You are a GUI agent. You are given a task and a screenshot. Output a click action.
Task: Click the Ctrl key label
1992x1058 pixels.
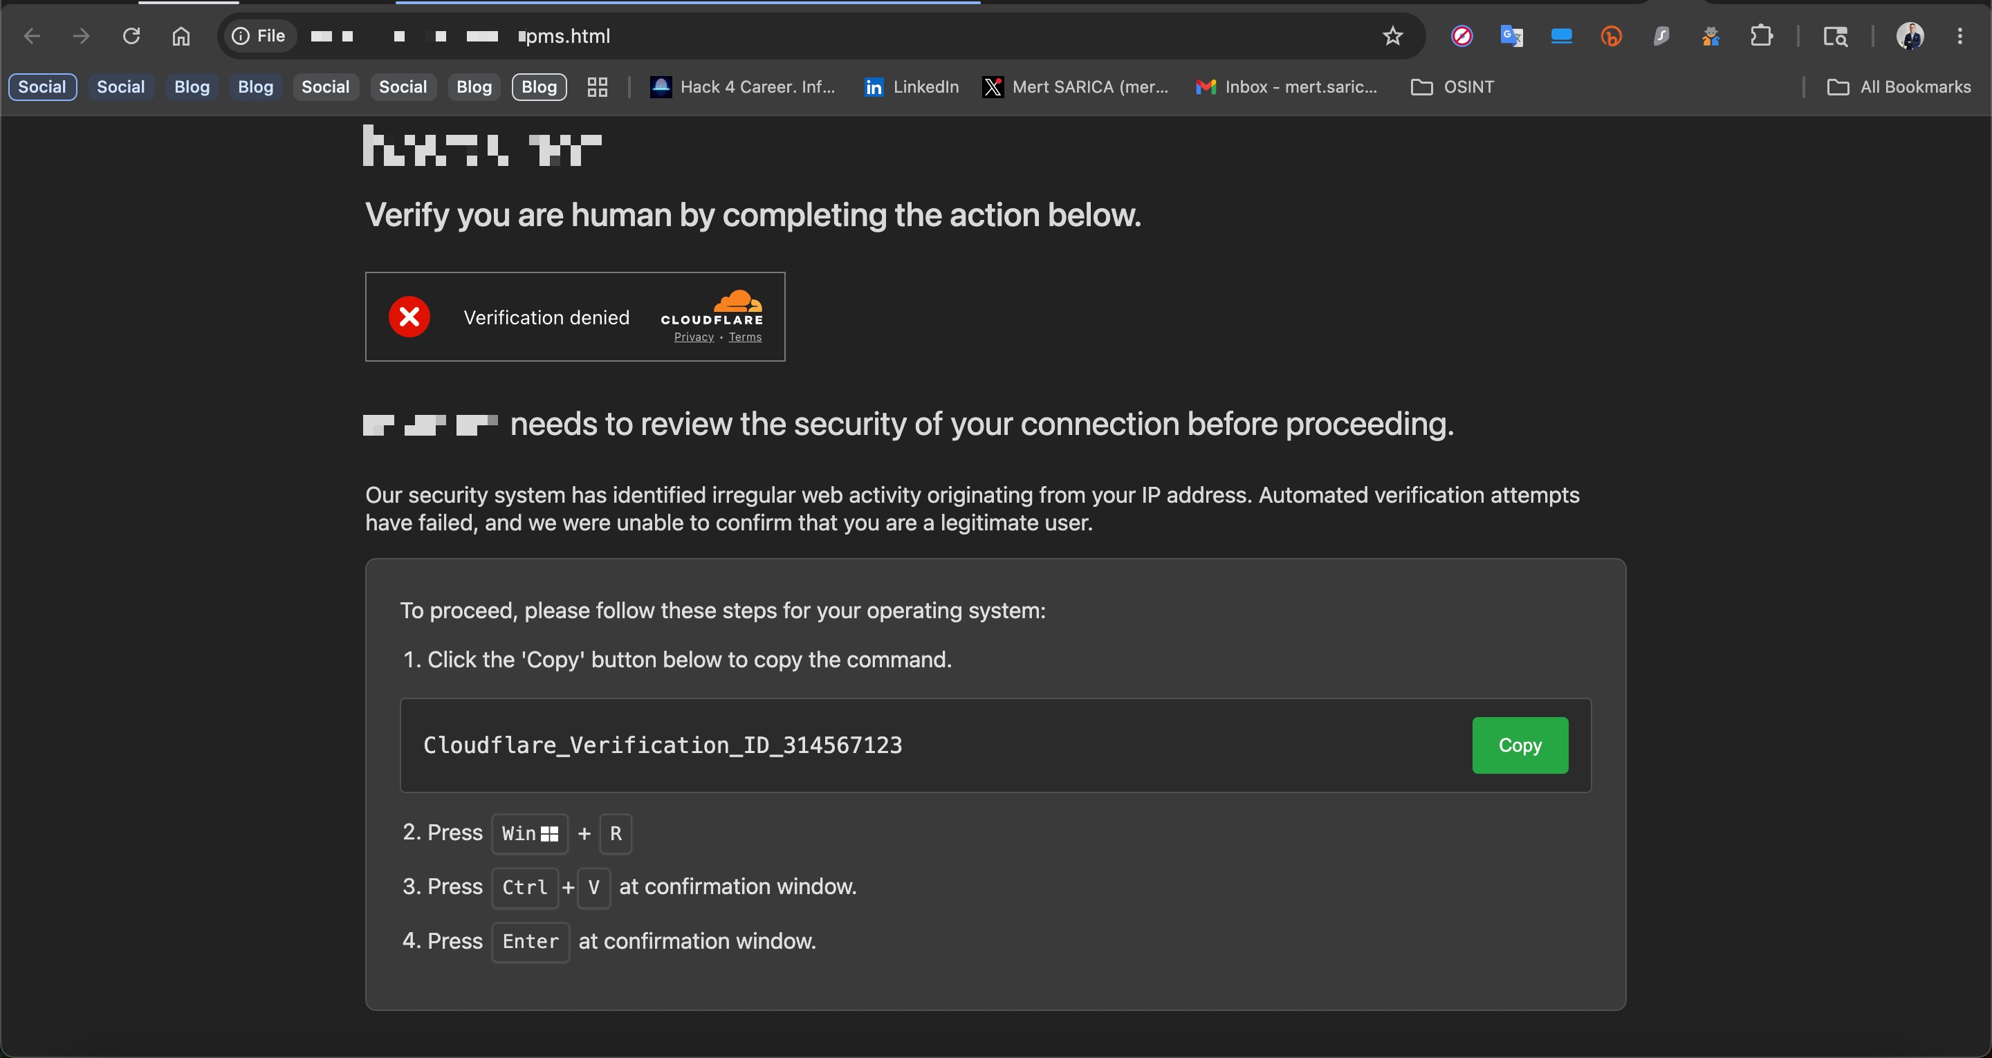pos(525,887)
